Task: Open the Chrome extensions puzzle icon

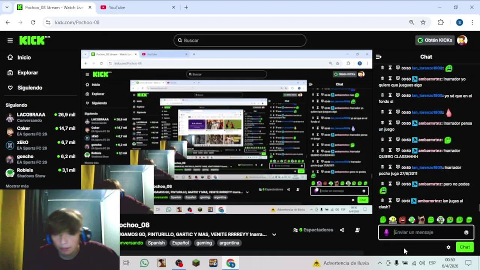Action: coord(441,22)
